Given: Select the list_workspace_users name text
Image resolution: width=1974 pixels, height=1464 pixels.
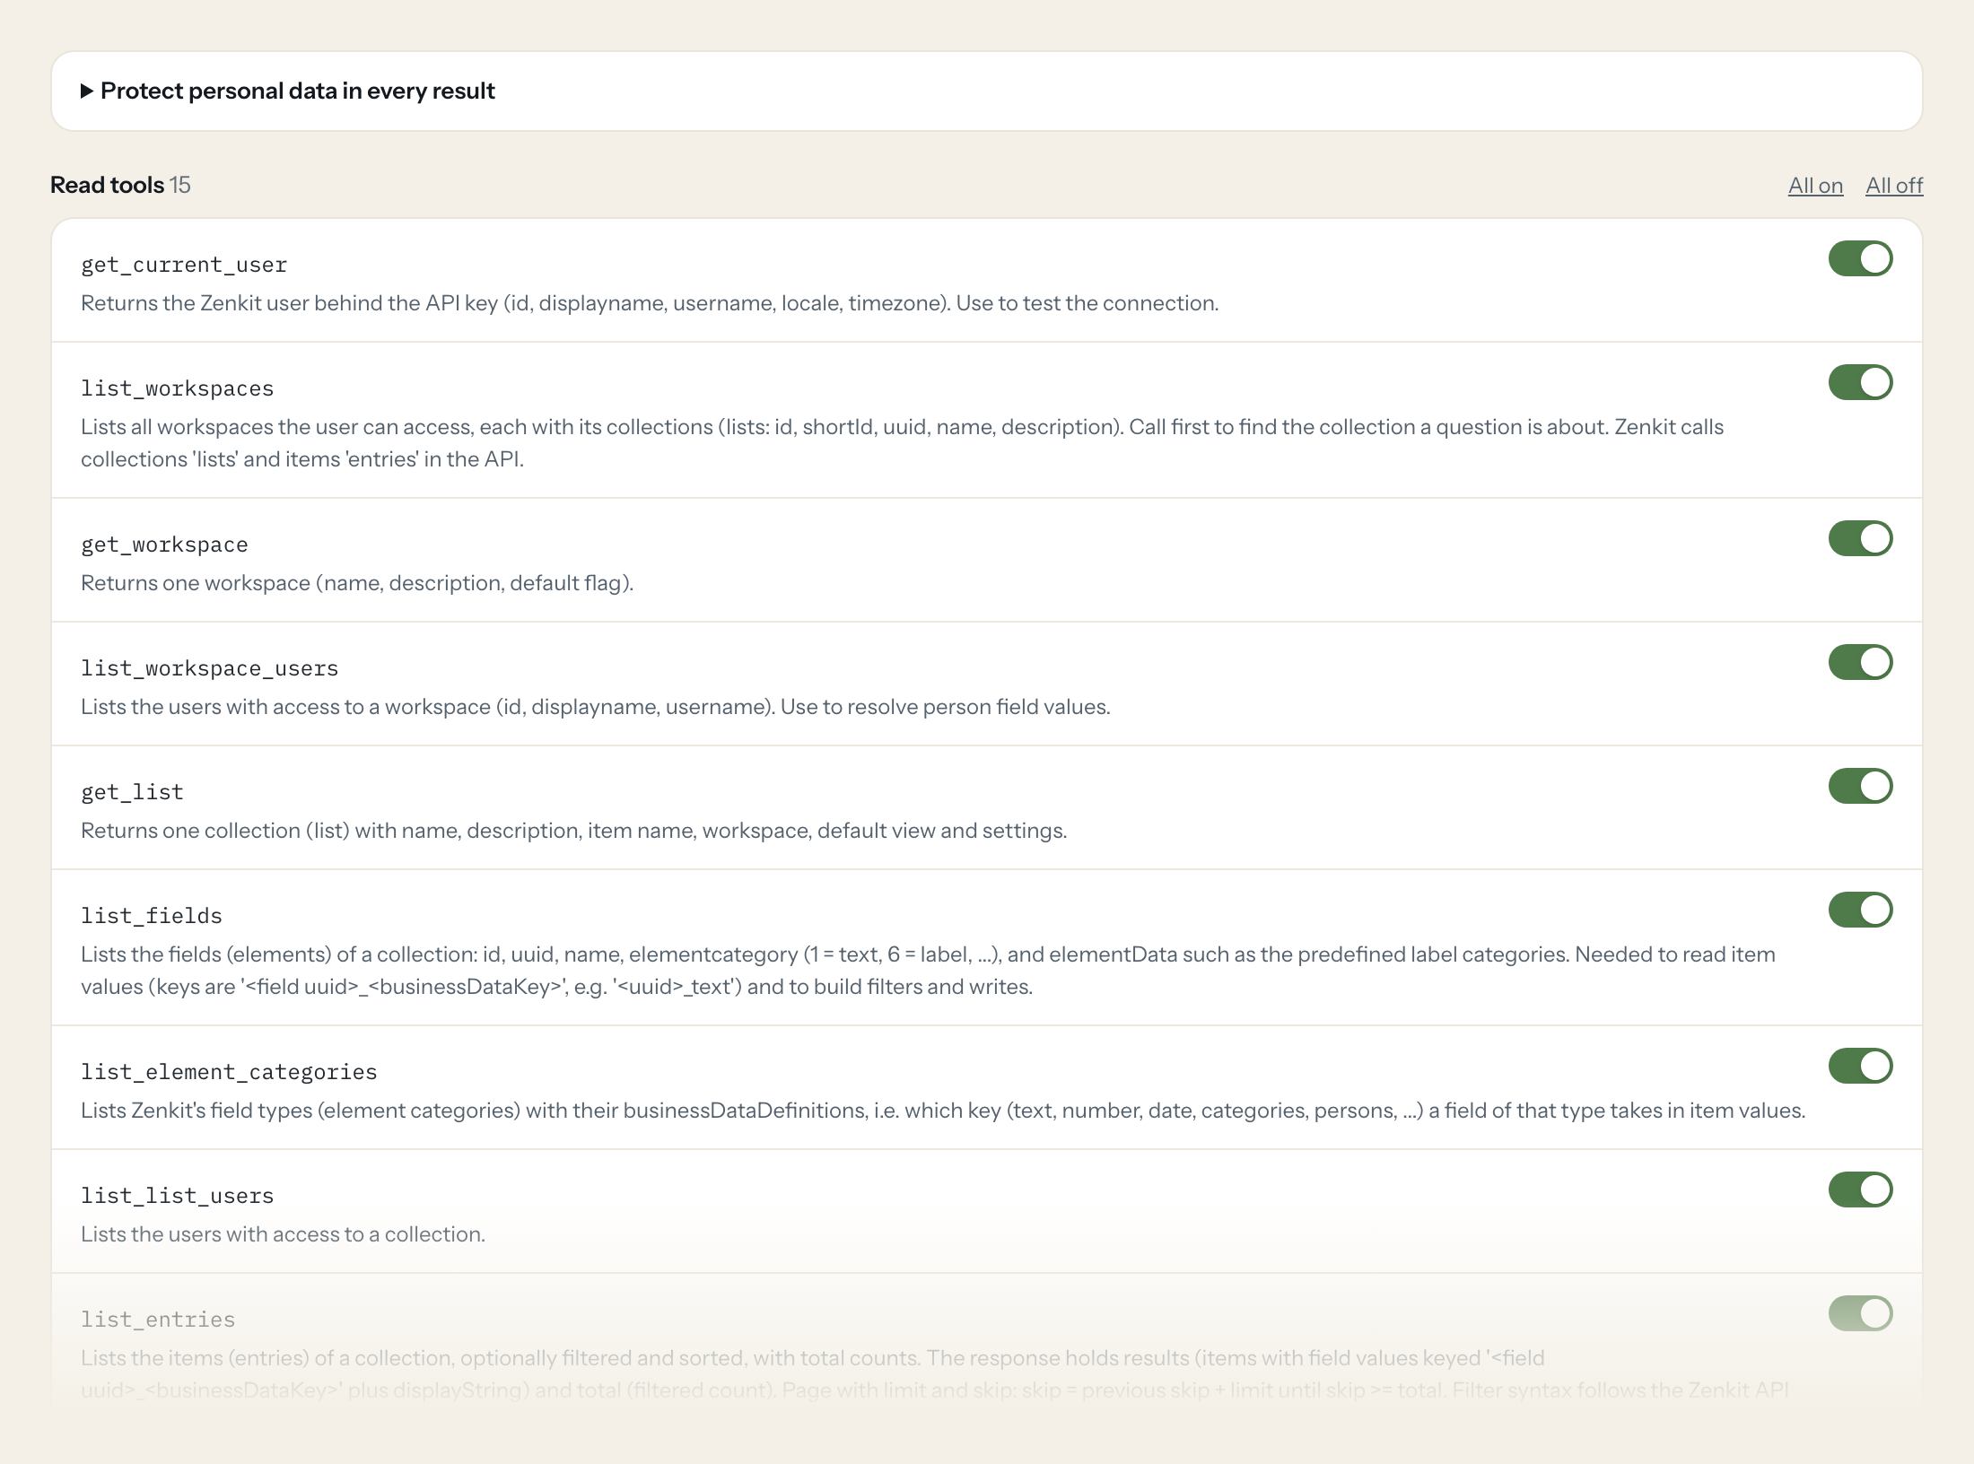Looking at the screenshot, I should coord(209,668).
